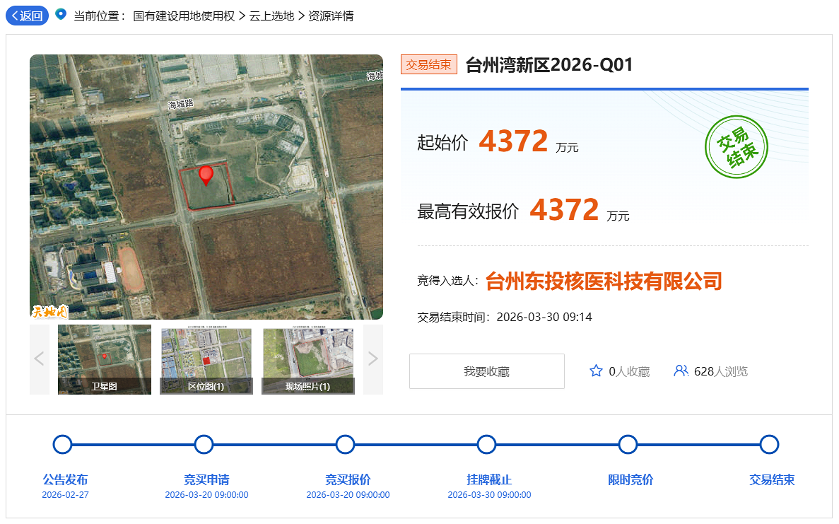This screenshot has width=839, height=524.
Task: Open the 现场照片(1) thumbnail
Action: [308, 359]
